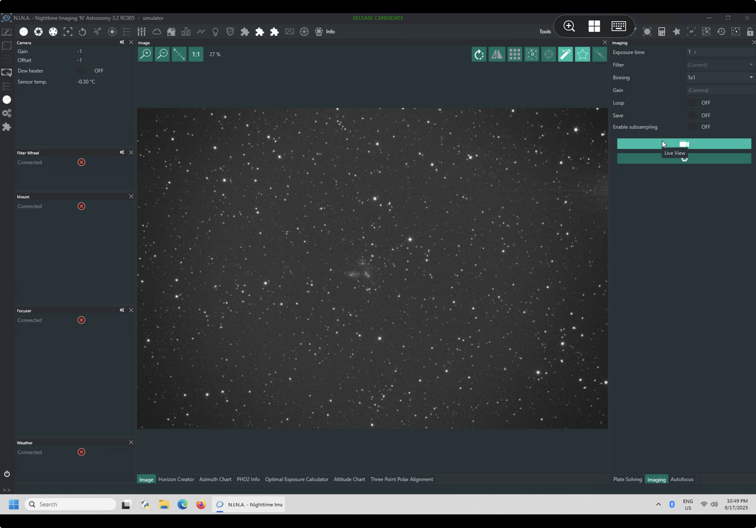Viewport: 756px width, 528px height.
Task: Zoom in on the image preview
Action: click(145, 54)
